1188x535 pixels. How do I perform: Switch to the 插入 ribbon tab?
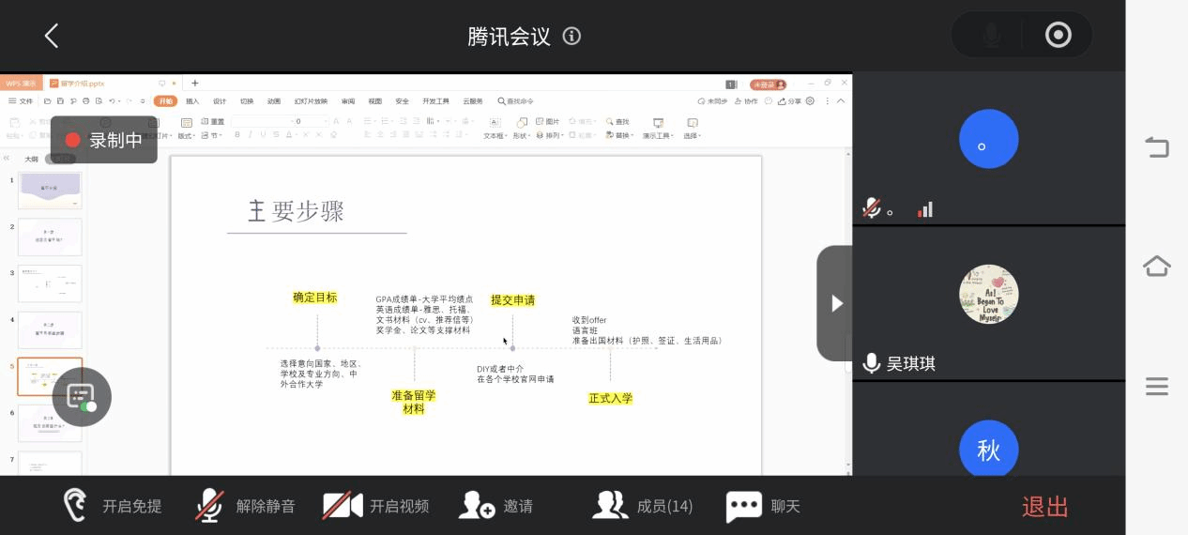[192, 101]
